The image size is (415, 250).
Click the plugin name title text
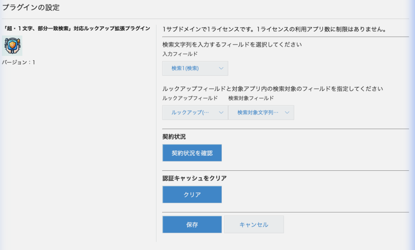pyautogui.click(x=76, y=29)
